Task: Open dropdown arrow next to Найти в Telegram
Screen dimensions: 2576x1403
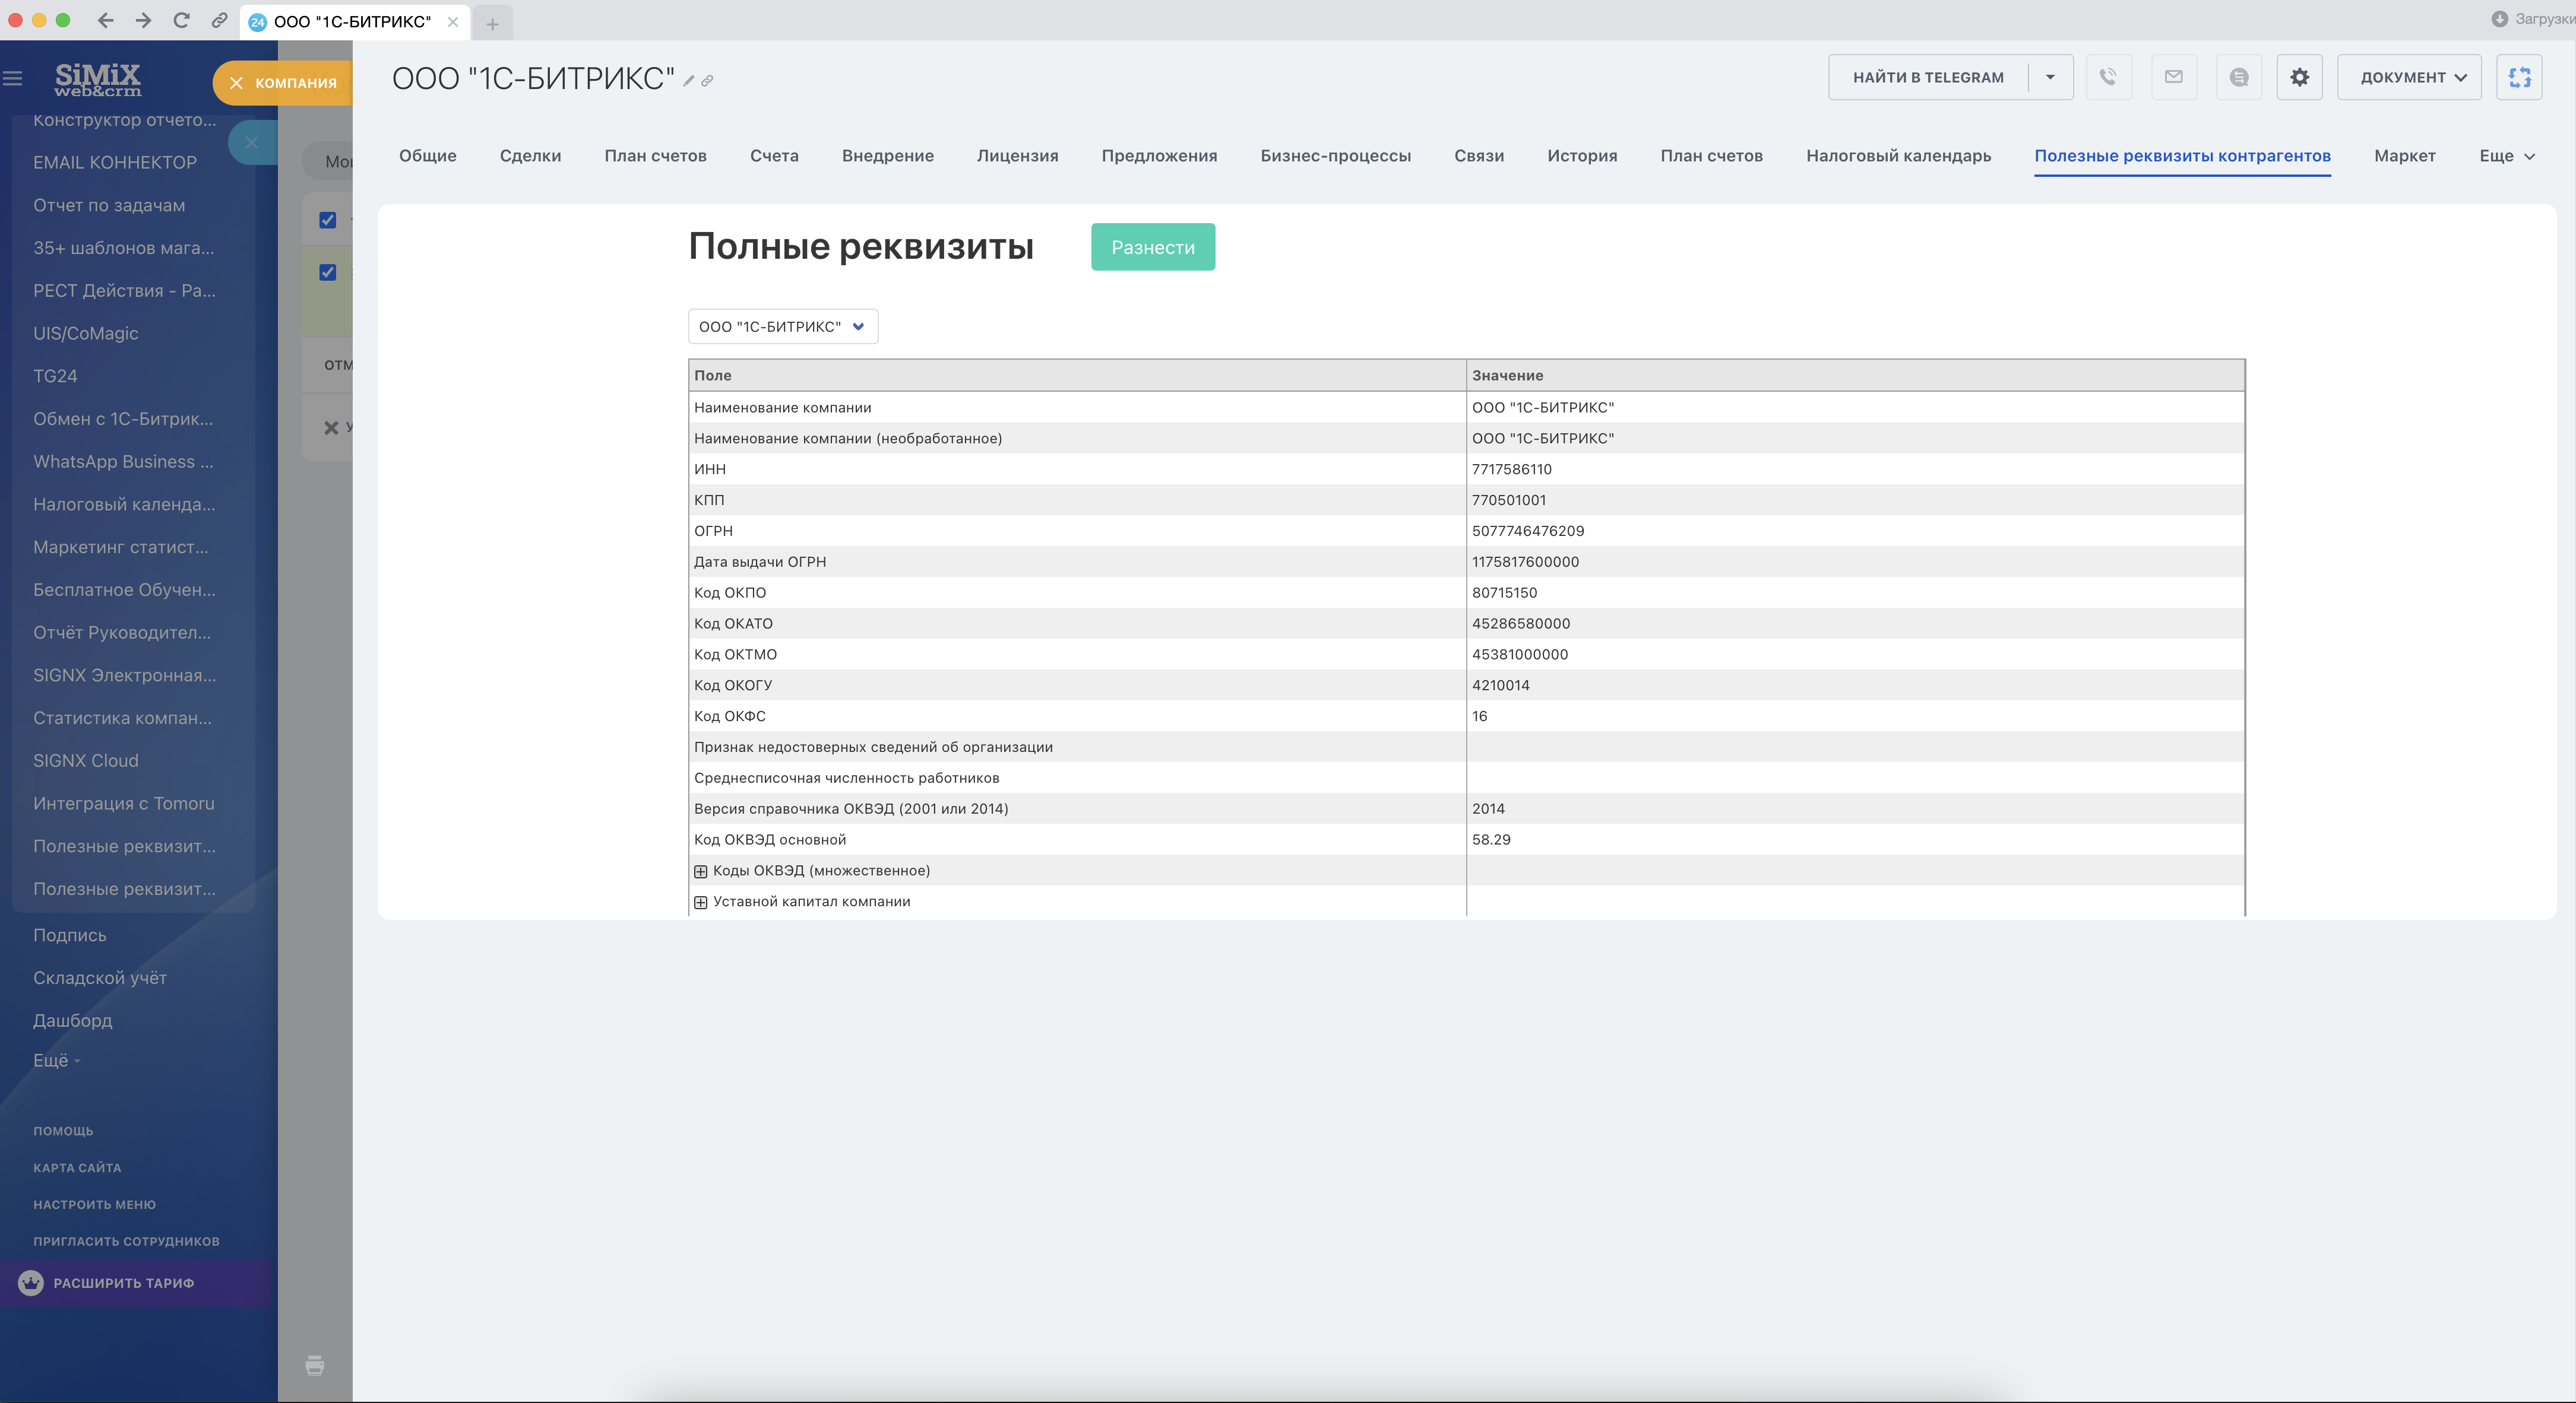Action: 2050,77
